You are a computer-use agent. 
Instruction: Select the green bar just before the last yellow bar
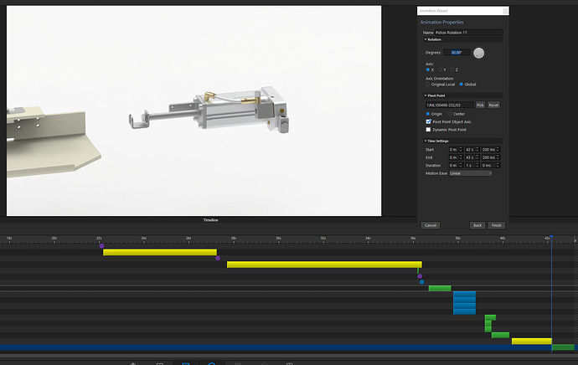[x=501, y=335]
